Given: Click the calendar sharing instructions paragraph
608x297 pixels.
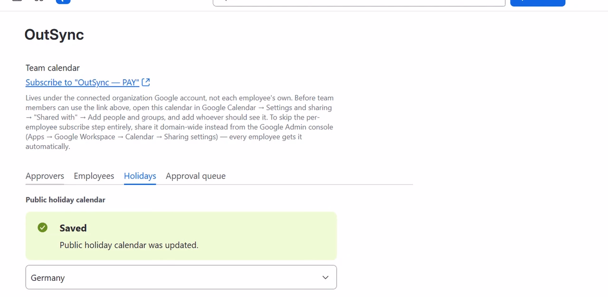Looking at the screenshot, I should coord(180,122).
